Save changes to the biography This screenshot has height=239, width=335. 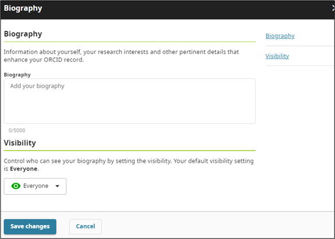30,226
